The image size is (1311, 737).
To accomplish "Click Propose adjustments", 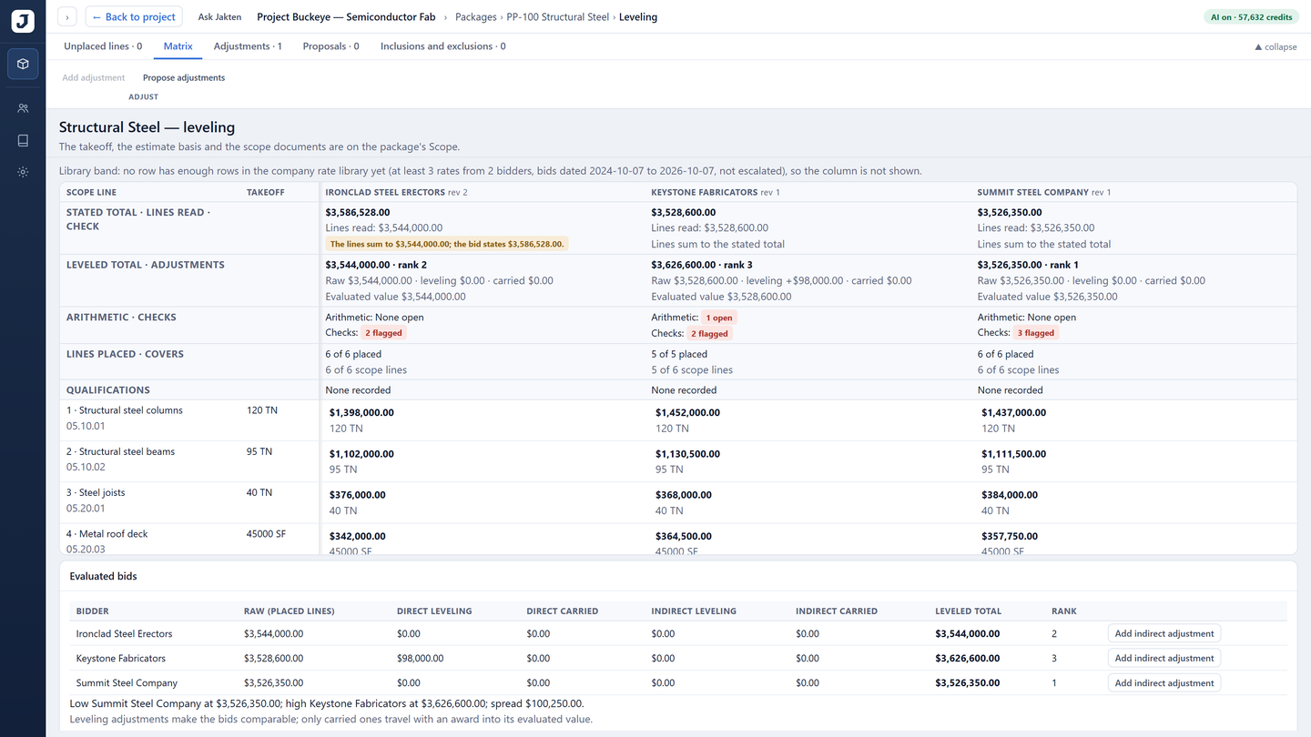I will pyautogui.click(x=184, y=77).
